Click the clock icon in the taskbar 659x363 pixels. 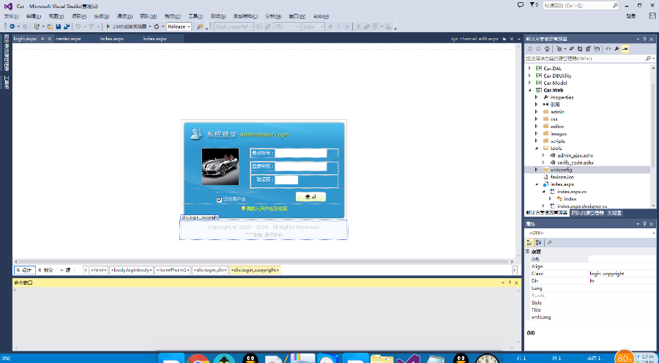click(x=487, y=359)
